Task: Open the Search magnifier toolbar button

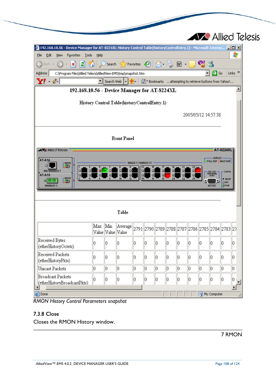Action: pos(108,64)
